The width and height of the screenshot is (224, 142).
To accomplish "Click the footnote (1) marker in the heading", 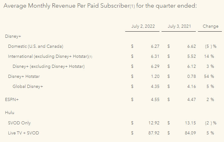I will (x=132, y=6).
